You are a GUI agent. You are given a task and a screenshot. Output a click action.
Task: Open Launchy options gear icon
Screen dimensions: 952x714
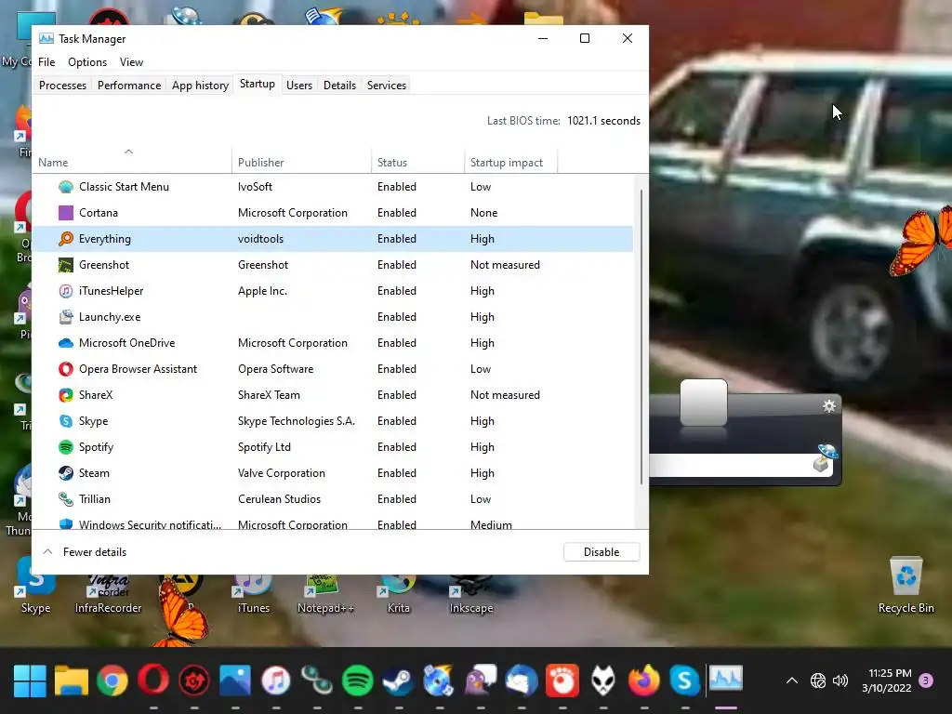click(828, 406)
